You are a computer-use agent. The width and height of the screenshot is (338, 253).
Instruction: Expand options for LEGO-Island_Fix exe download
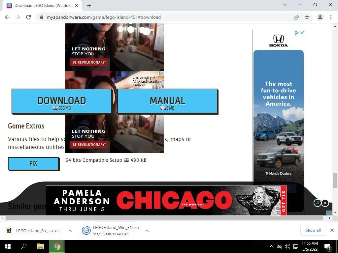[x=70, y=231]
